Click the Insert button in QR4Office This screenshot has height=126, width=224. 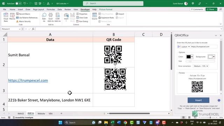pos(198,100)
